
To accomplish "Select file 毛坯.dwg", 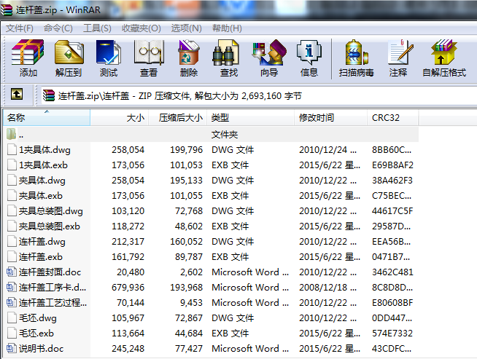I will 38,318.
